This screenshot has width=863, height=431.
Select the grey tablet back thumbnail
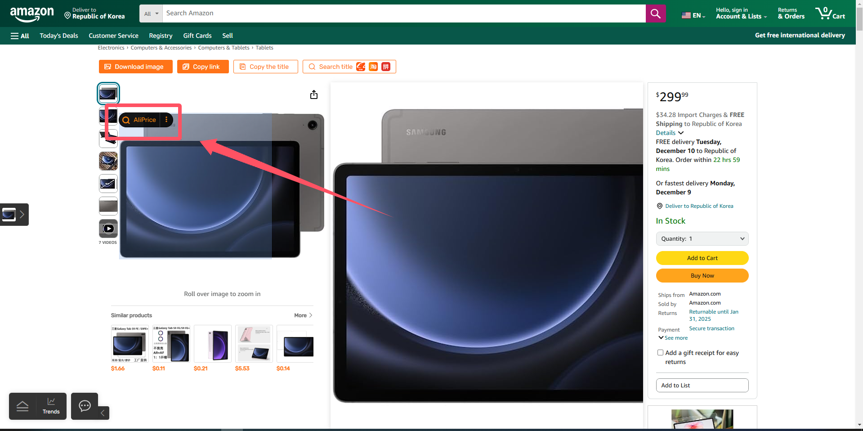(108, 206)
